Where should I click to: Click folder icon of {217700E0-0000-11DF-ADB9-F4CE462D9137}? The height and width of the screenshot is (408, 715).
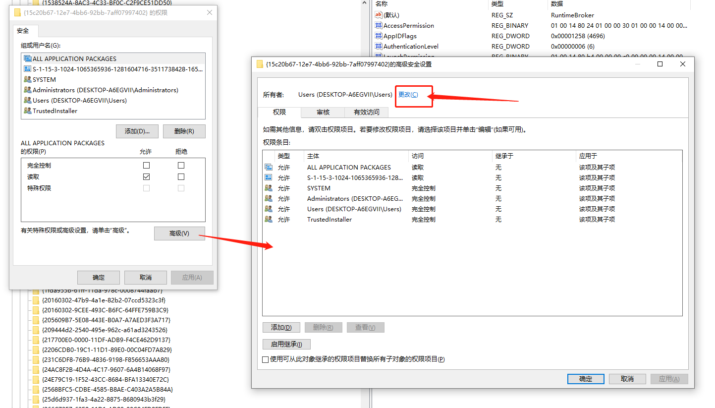click(36, 340)
